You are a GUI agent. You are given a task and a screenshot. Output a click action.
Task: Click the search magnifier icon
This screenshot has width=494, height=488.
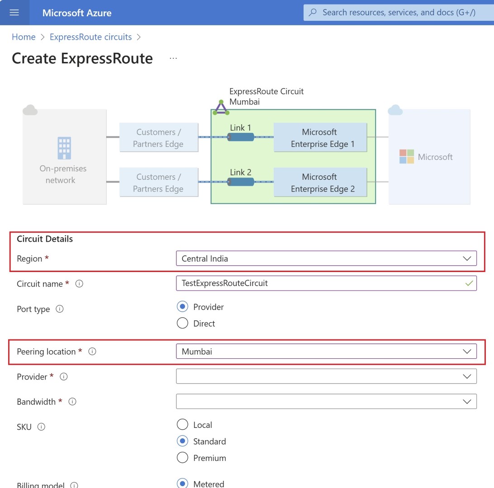(313, 12)
